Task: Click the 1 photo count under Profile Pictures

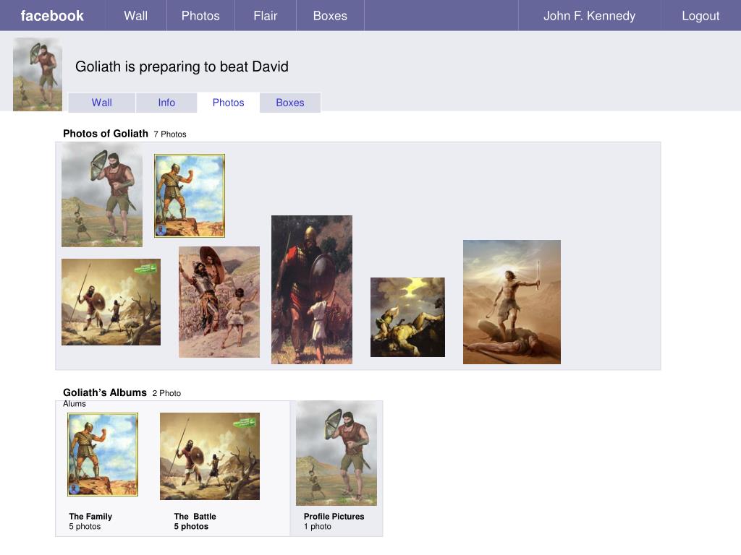Action: point(318,526)
